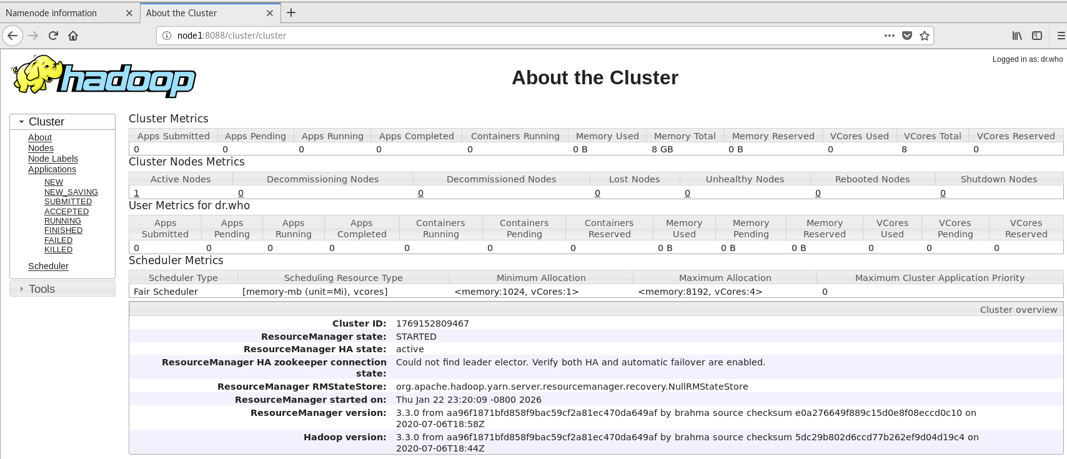
Task: Click Maximum Cluster Application Priority header
Action: [x=940, y=278]
